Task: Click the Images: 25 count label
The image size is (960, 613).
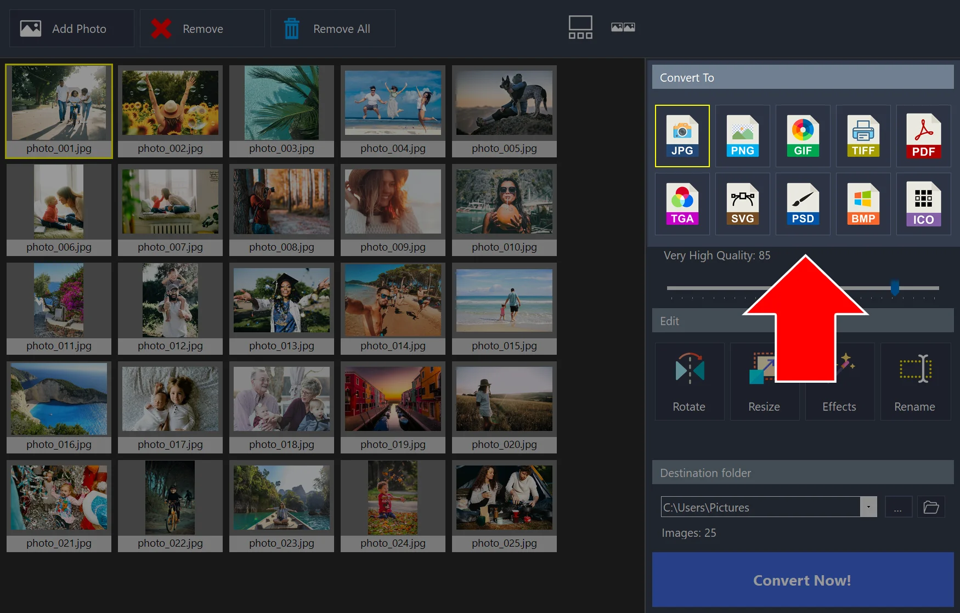Action: 688,533
